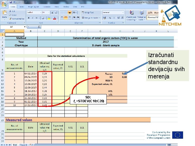Screen dimensions: 195x146
Task: Switch to the Insert tab
Action: [x=22, y=7]
